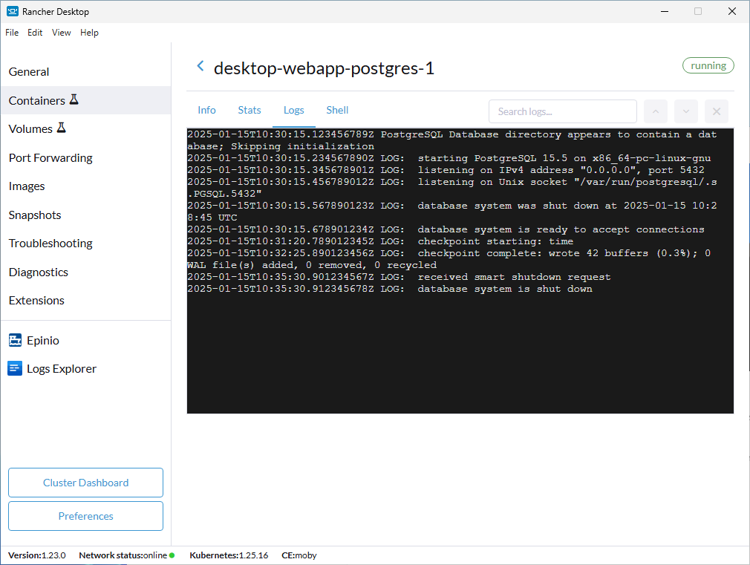Click Network status online text
This screenshot has width=750, height=565.
pos(123,555)
